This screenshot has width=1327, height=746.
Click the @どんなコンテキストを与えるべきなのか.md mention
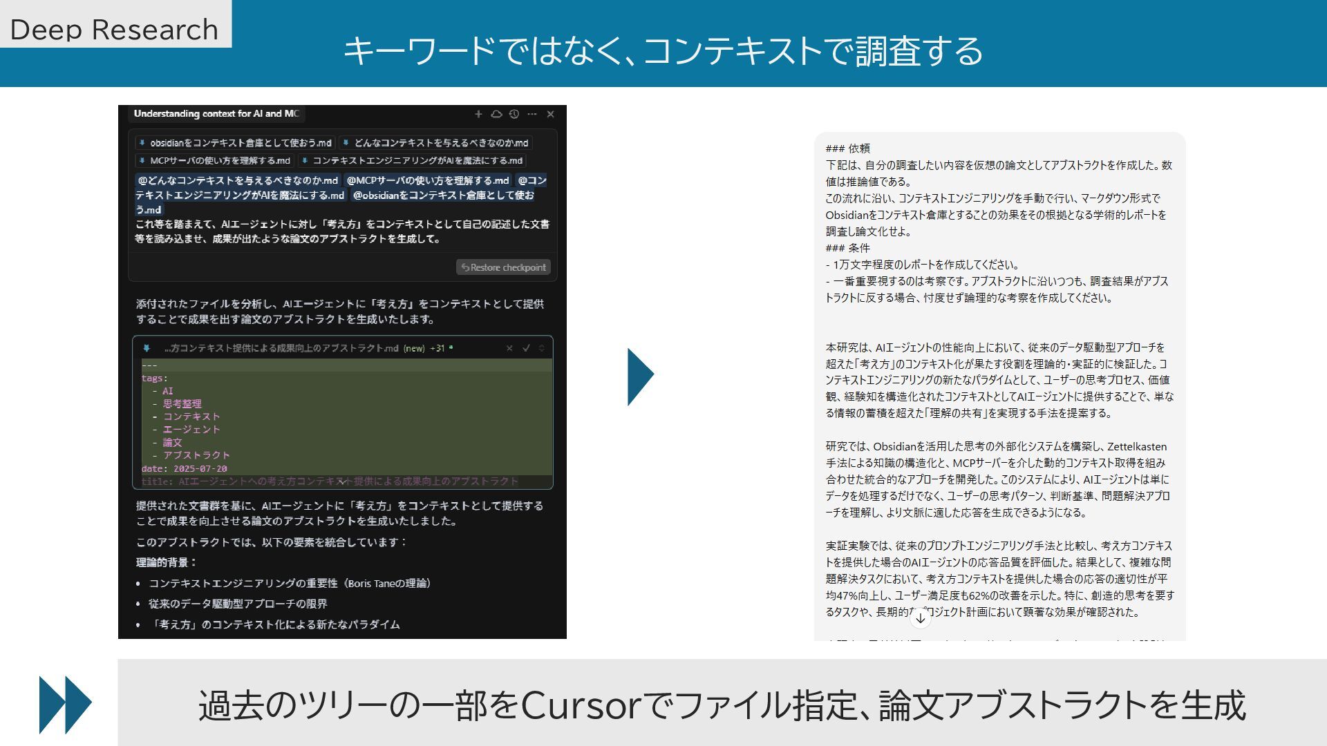point(238,180)
